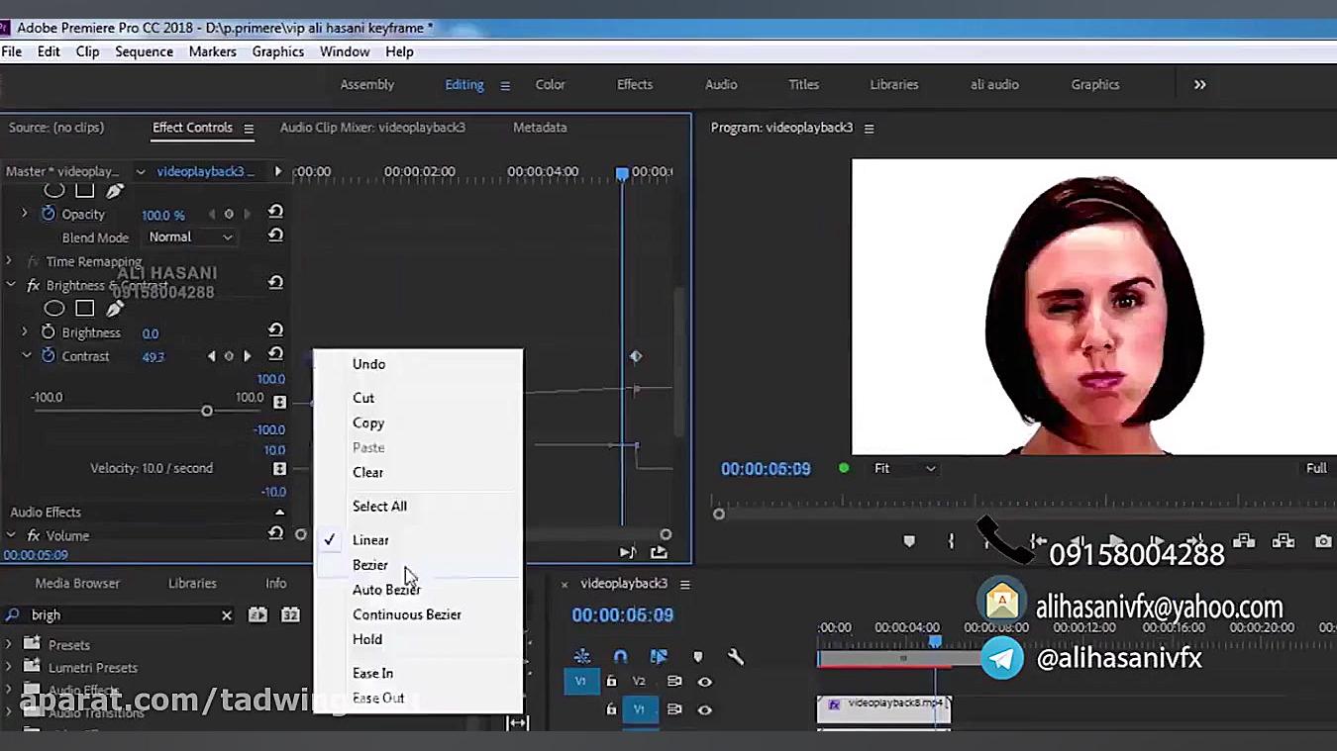Click Program monitor scrubber handle
Viewport: 1337px width, 751px height.
tap(719, 514)
